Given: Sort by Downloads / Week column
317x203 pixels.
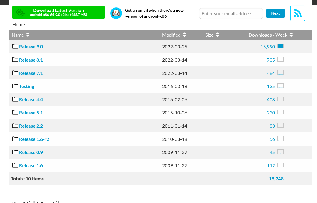Looking at the screenshot, I should (271, 35).
